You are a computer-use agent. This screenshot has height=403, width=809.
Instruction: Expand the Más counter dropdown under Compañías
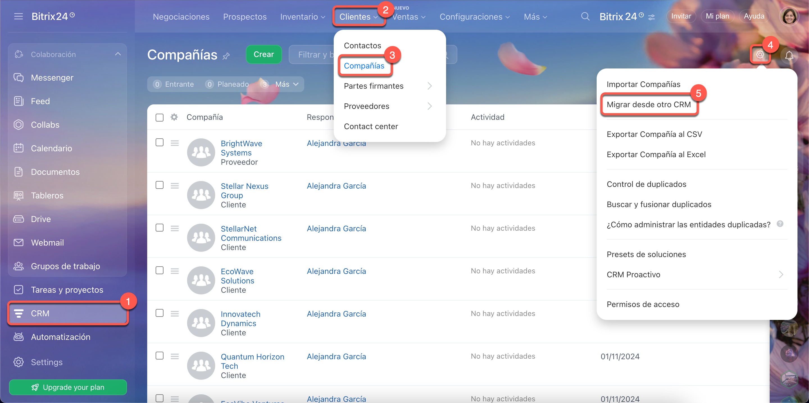pos(287,84)
